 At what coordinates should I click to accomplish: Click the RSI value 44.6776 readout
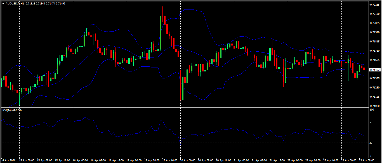point(17,110)
